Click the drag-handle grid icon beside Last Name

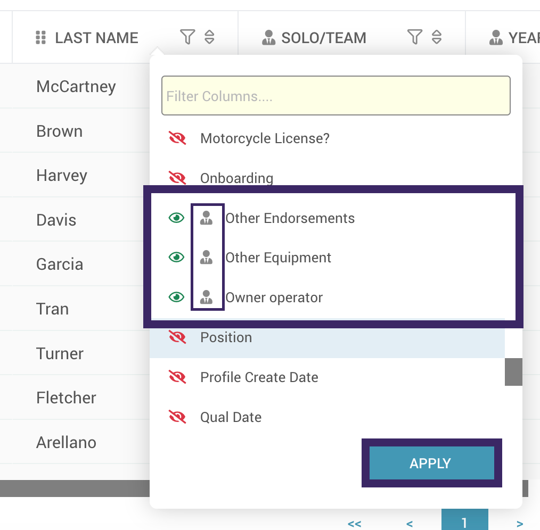point(41,38)
